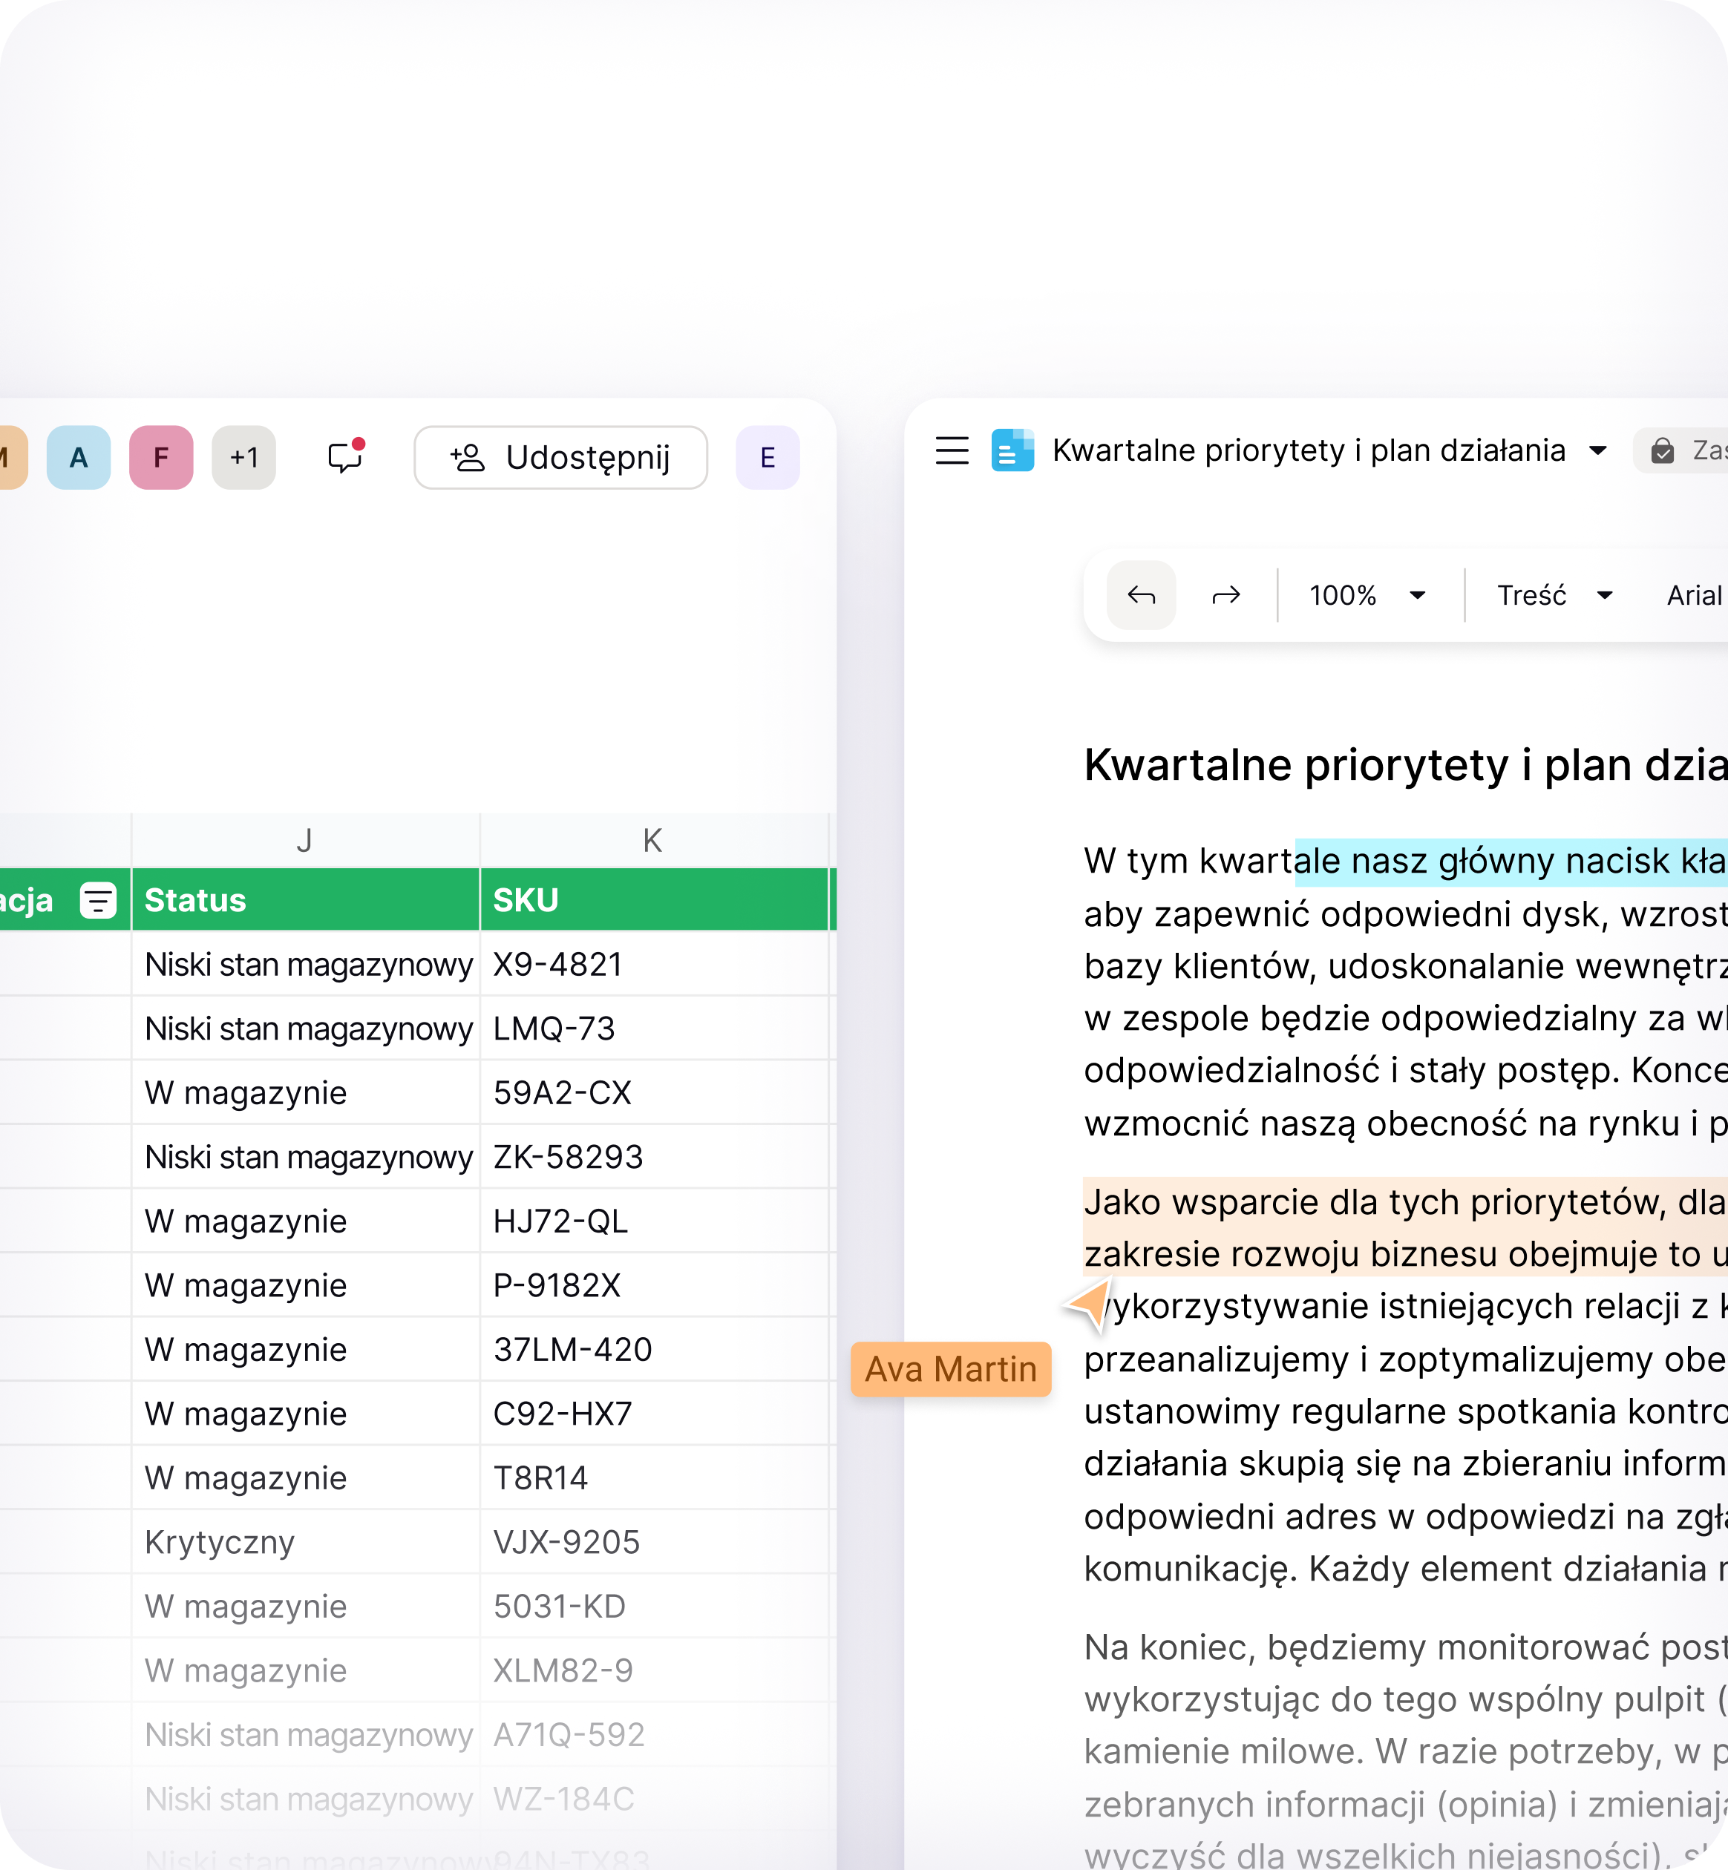Screen dimensions: 1728x1870
Task: Open the comments icon with red notification dot
Action: [345, 457]
